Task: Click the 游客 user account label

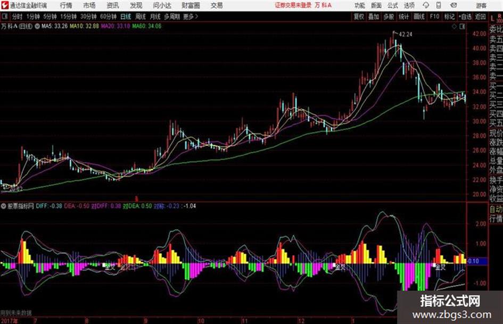Action: (481, 5)
